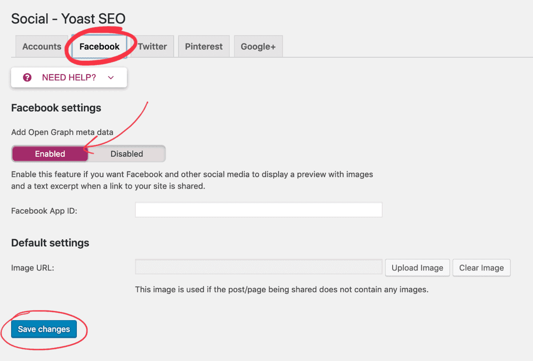
Task: Click the 'Facebook App ID:' label
Action: coord(44,210)
